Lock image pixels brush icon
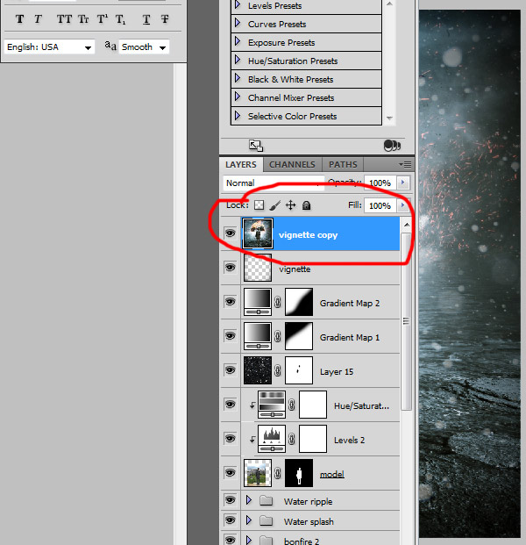The image size is (526, 545). click(274, 205)
